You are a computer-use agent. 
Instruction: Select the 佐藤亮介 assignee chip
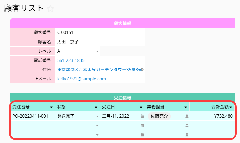159,116
